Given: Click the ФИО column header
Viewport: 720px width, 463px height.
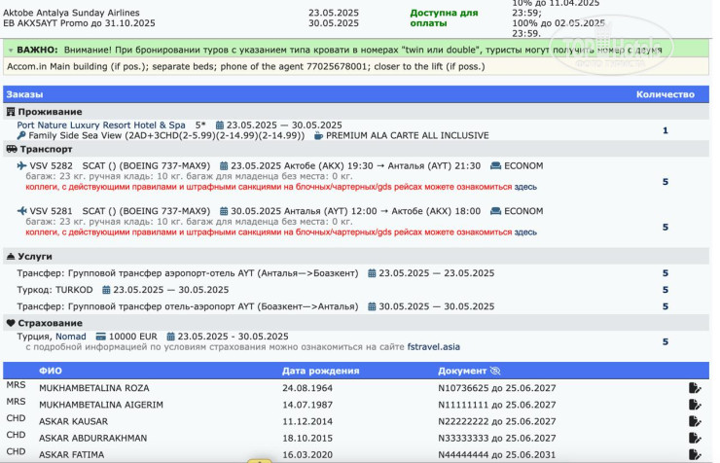Looking at the screenshot, I should pyautogui.click(x=51, y=372).
